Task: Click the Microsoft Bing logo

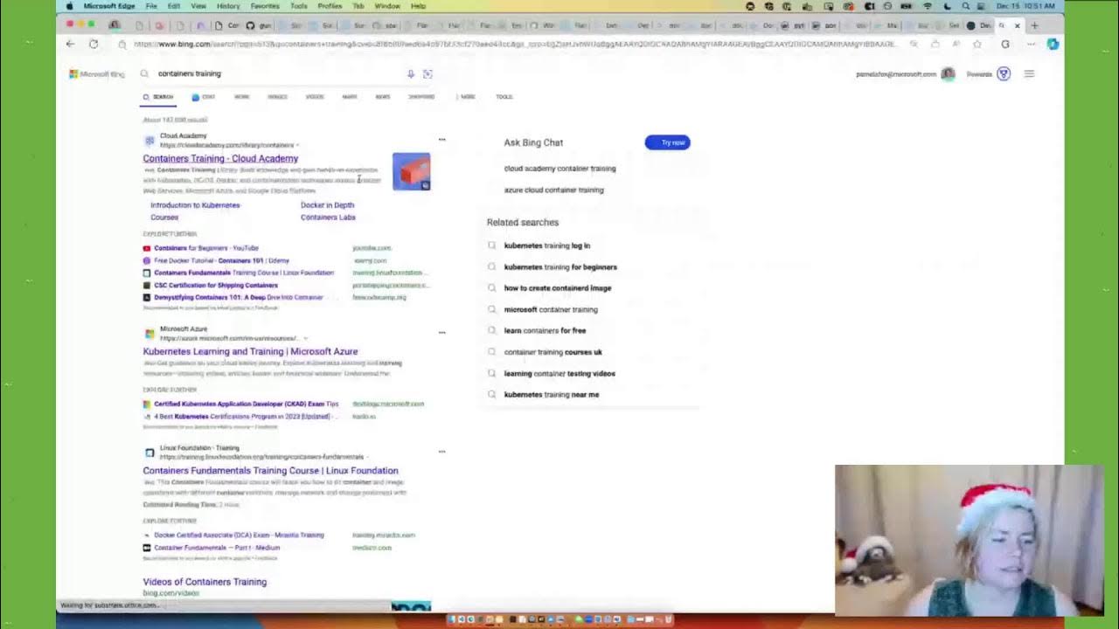Action: pos(97,74)
